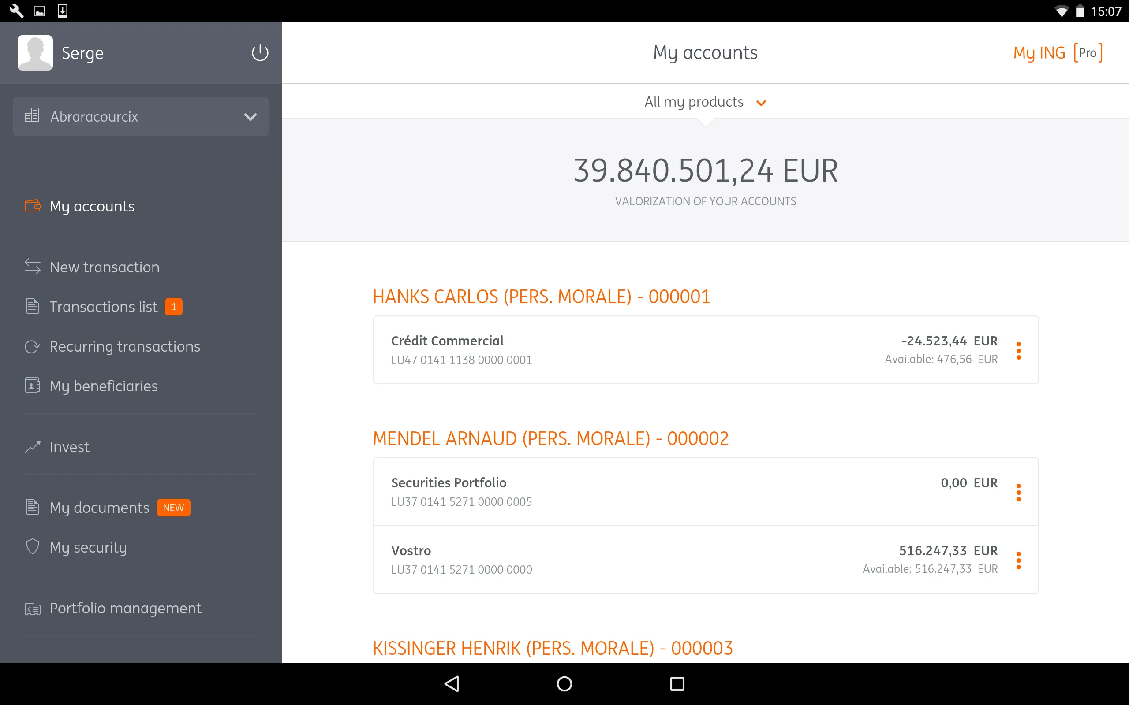The height and width of the screenshot is (705, 1129).
Task: Click the Transactions list sidebar icon
Action: pyautogui.click(x=32, y=306)
